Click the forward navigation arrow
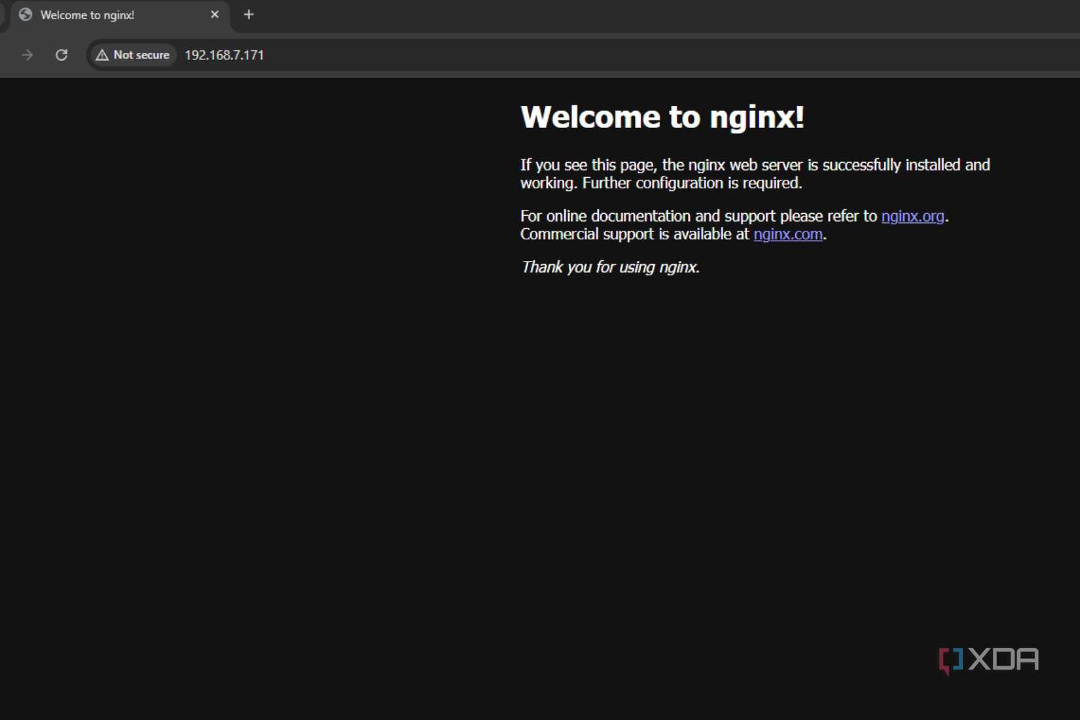1080x720 pixels. (27, 55)
